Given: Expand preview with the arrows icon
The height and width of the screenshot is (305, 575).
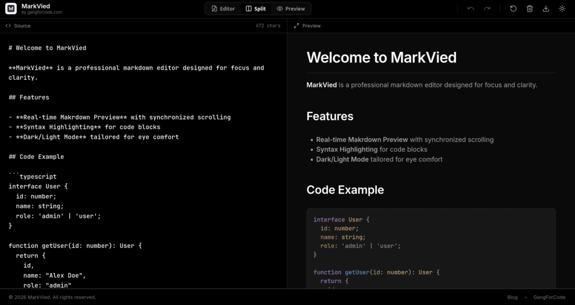Looking at the screenshot, I should click(x=296, y=26).
